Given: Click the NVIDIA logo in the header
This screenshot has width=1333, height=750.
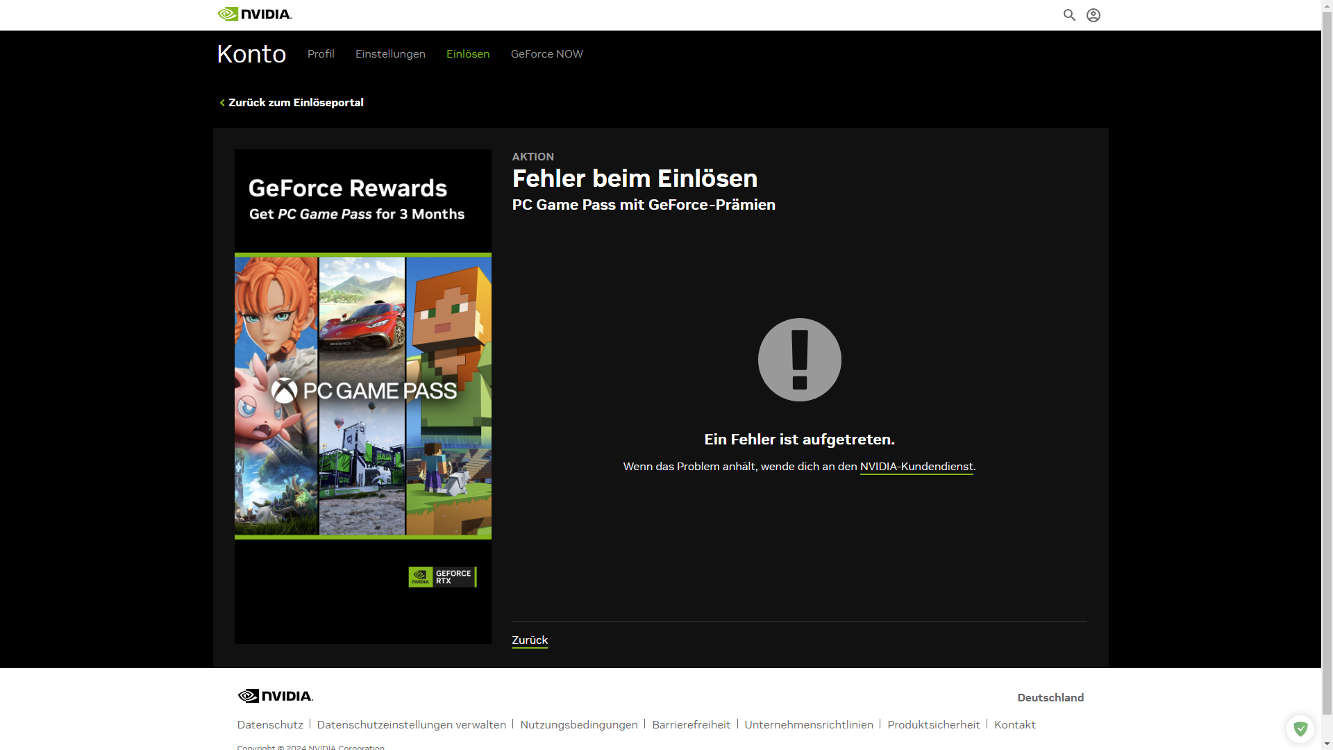Looking at the screenshot, I should (254, 13).
